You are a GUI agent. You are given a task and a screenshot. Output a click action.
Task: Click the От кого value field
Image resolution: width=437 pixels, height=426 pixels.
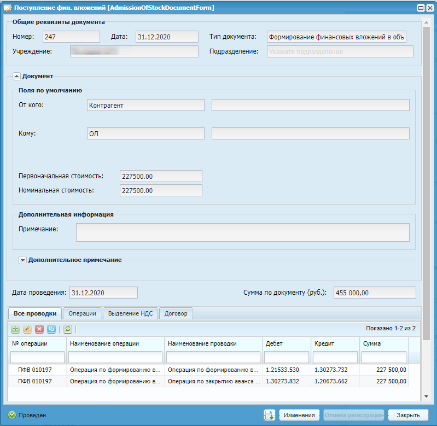click(311, 105)
